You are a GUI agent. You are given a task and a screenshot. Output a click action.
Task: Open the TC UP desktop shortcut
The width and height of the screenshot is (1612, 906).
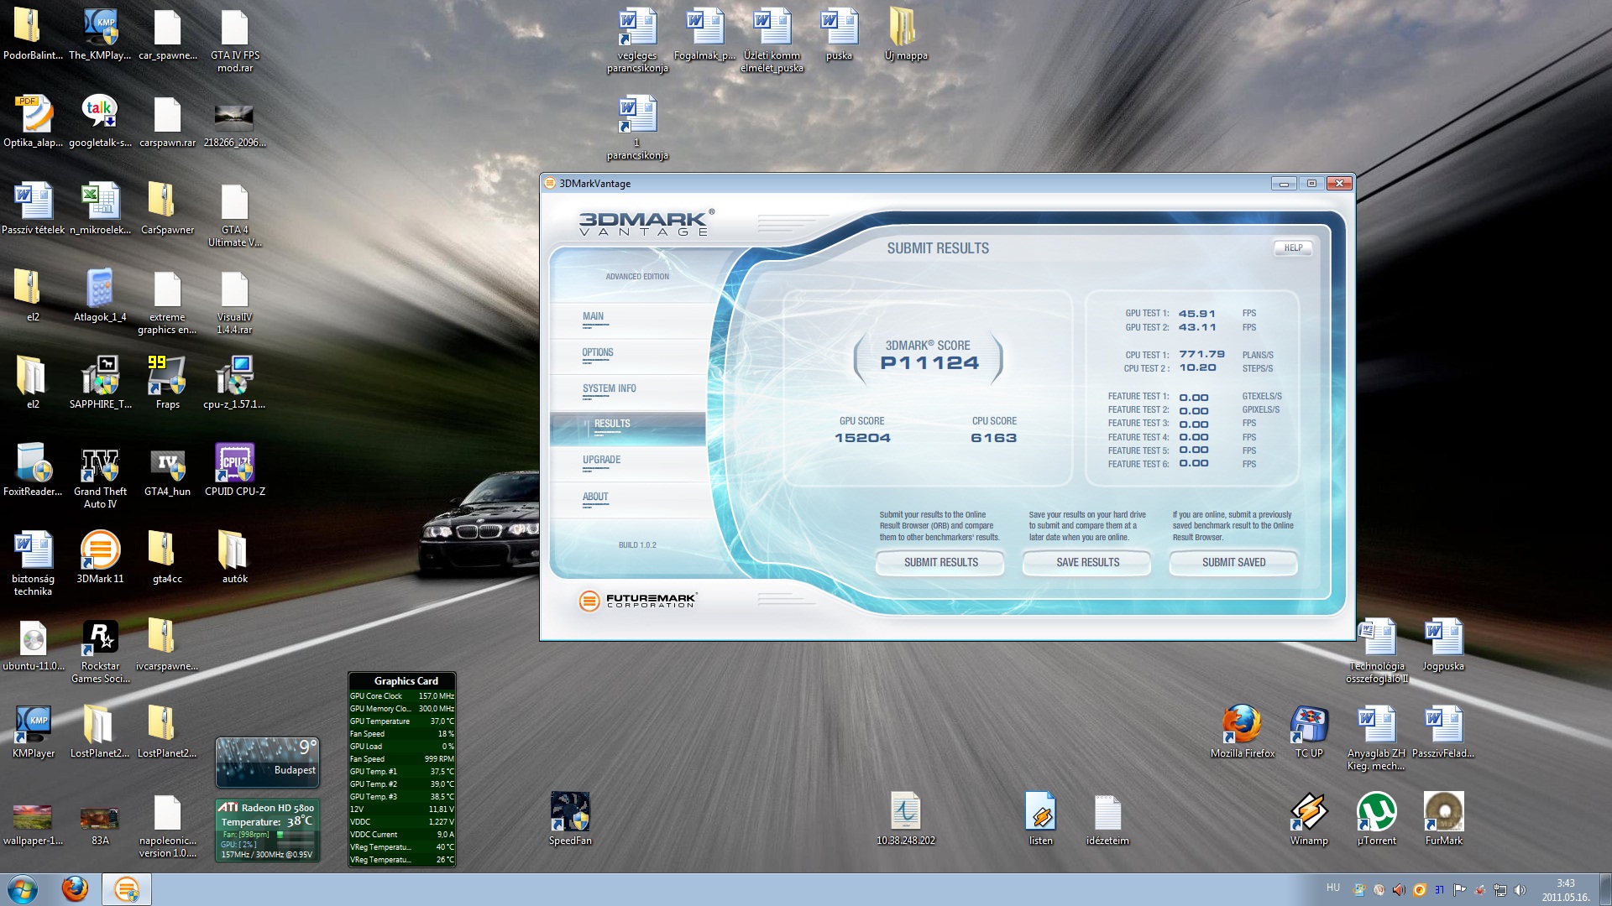(1309, 732)
